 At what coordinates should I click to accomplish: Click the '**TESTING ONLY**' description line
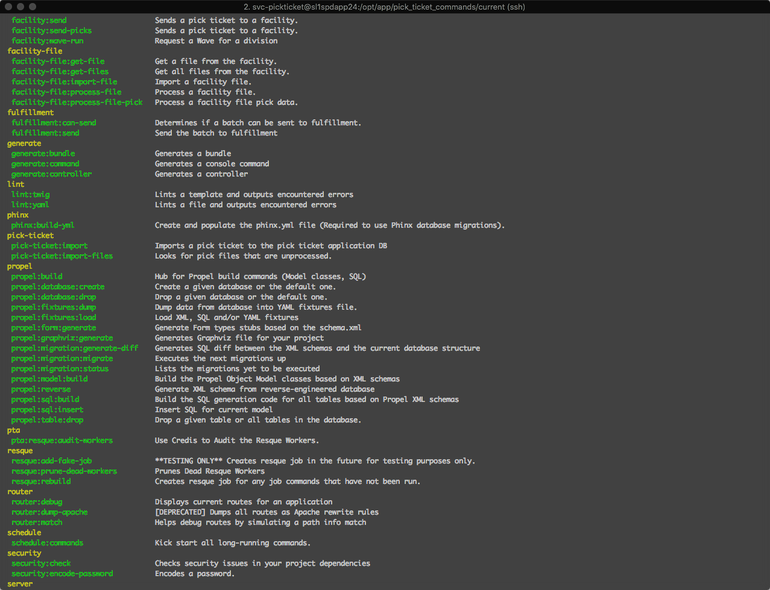click(x=315, y=461)
